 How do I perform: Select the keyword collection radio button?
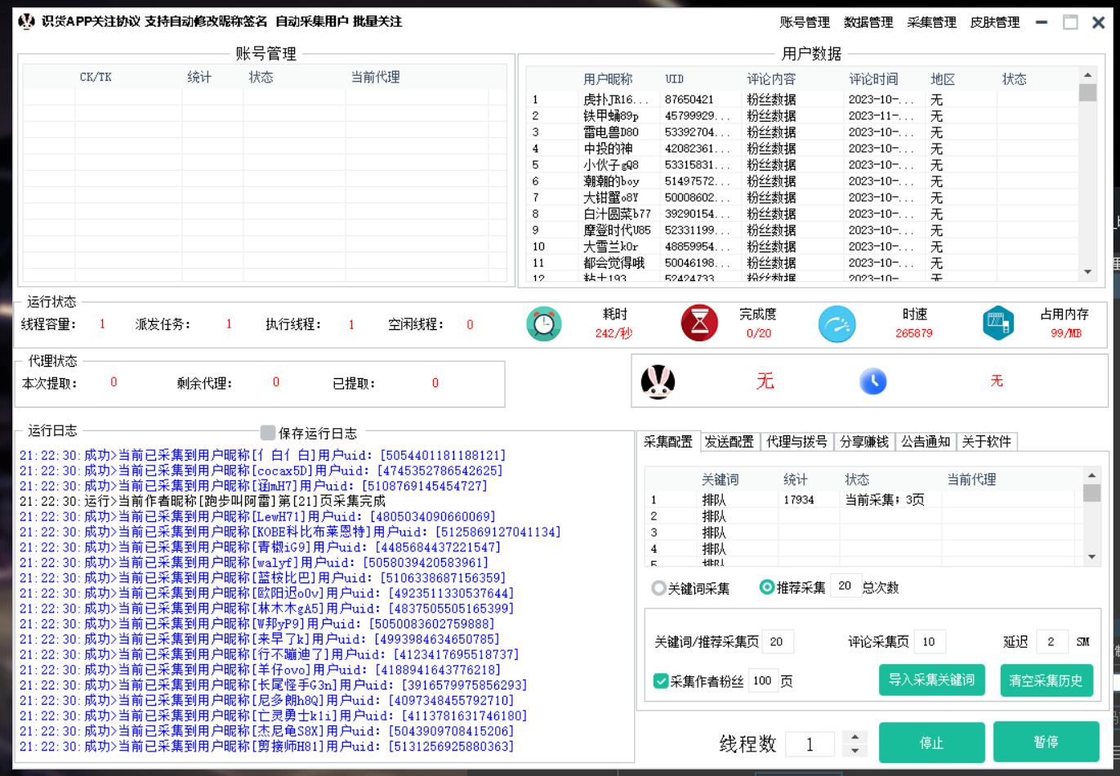[x=658, y=588]
